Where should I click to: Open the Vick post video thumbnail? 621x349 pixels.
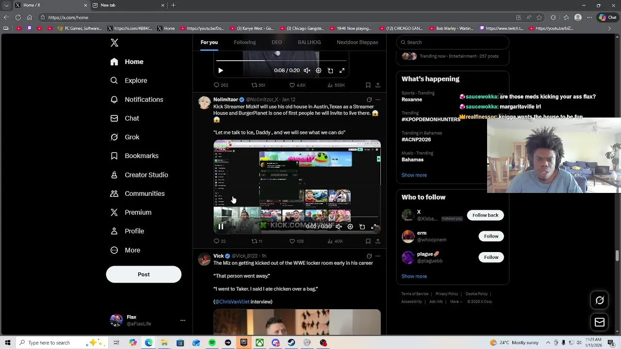click(x=297, y=322)
